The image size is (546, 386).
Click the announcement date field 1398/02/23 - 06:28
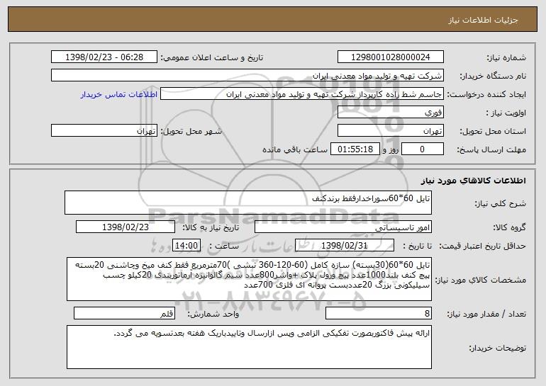tap(104, 57)
